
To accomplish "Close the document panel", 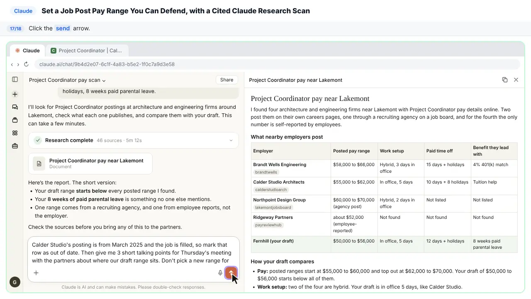I will 516,80.
